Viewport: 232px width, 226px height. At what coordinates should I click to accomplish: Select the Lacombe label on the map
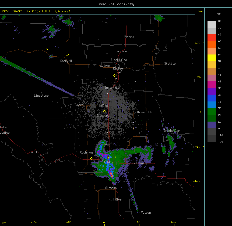click(121, 51)
